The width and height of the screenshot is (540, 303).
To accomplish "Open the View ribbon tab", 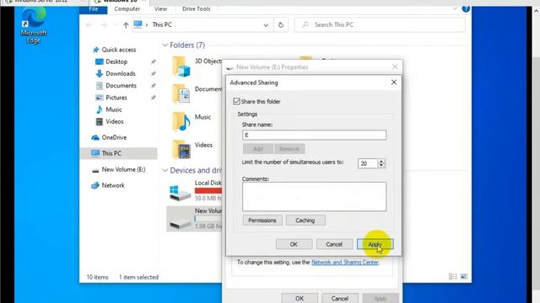I will point(160,9).
